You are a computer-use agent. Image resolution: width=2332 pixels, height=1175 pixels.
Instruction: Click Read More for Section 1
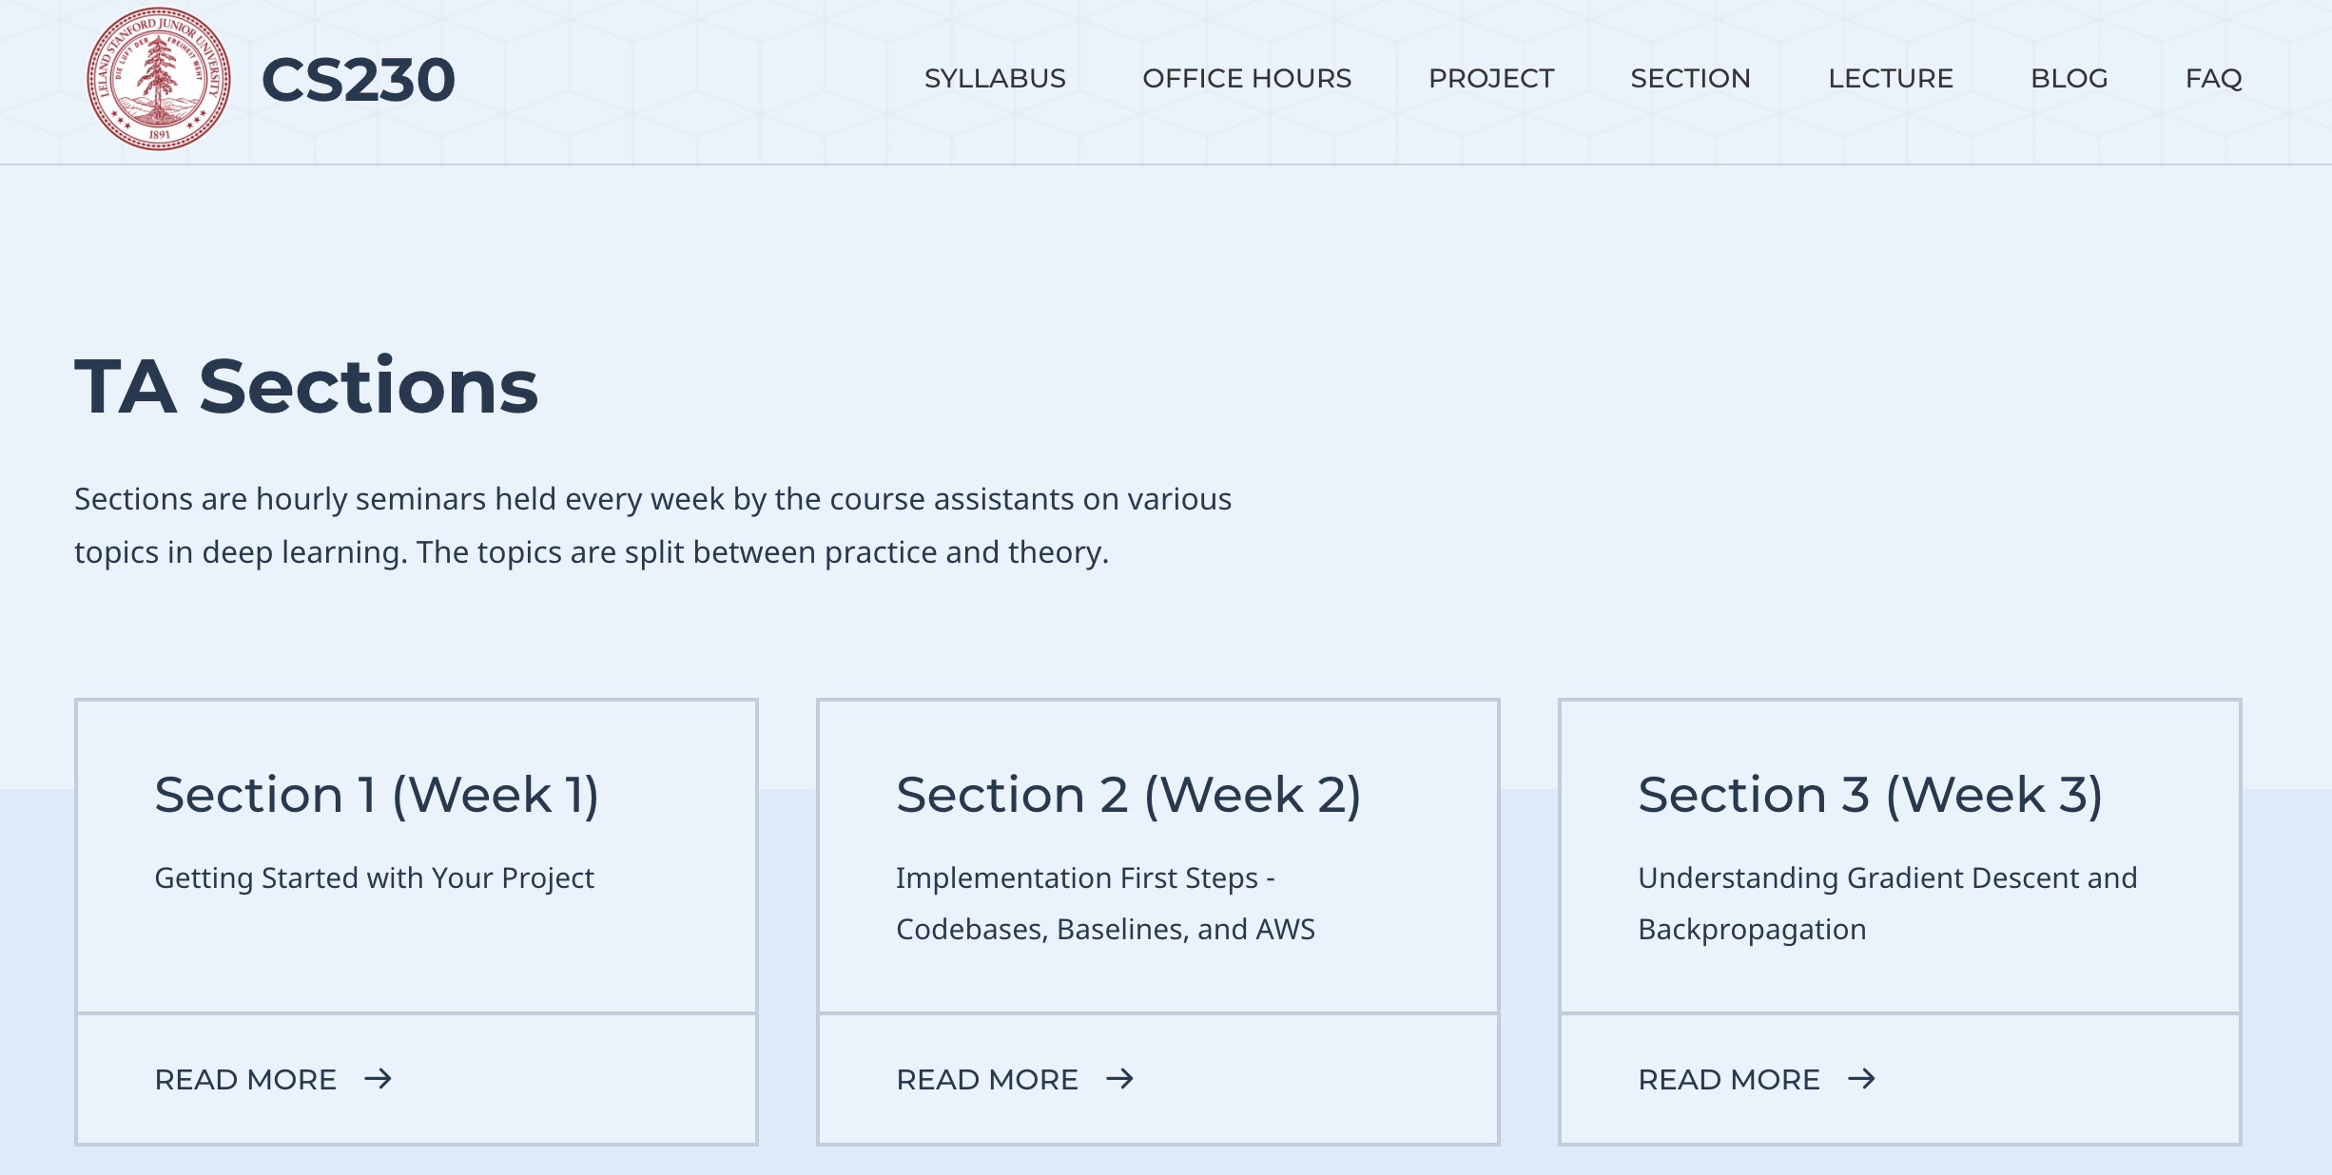[x=245, y=1080]
